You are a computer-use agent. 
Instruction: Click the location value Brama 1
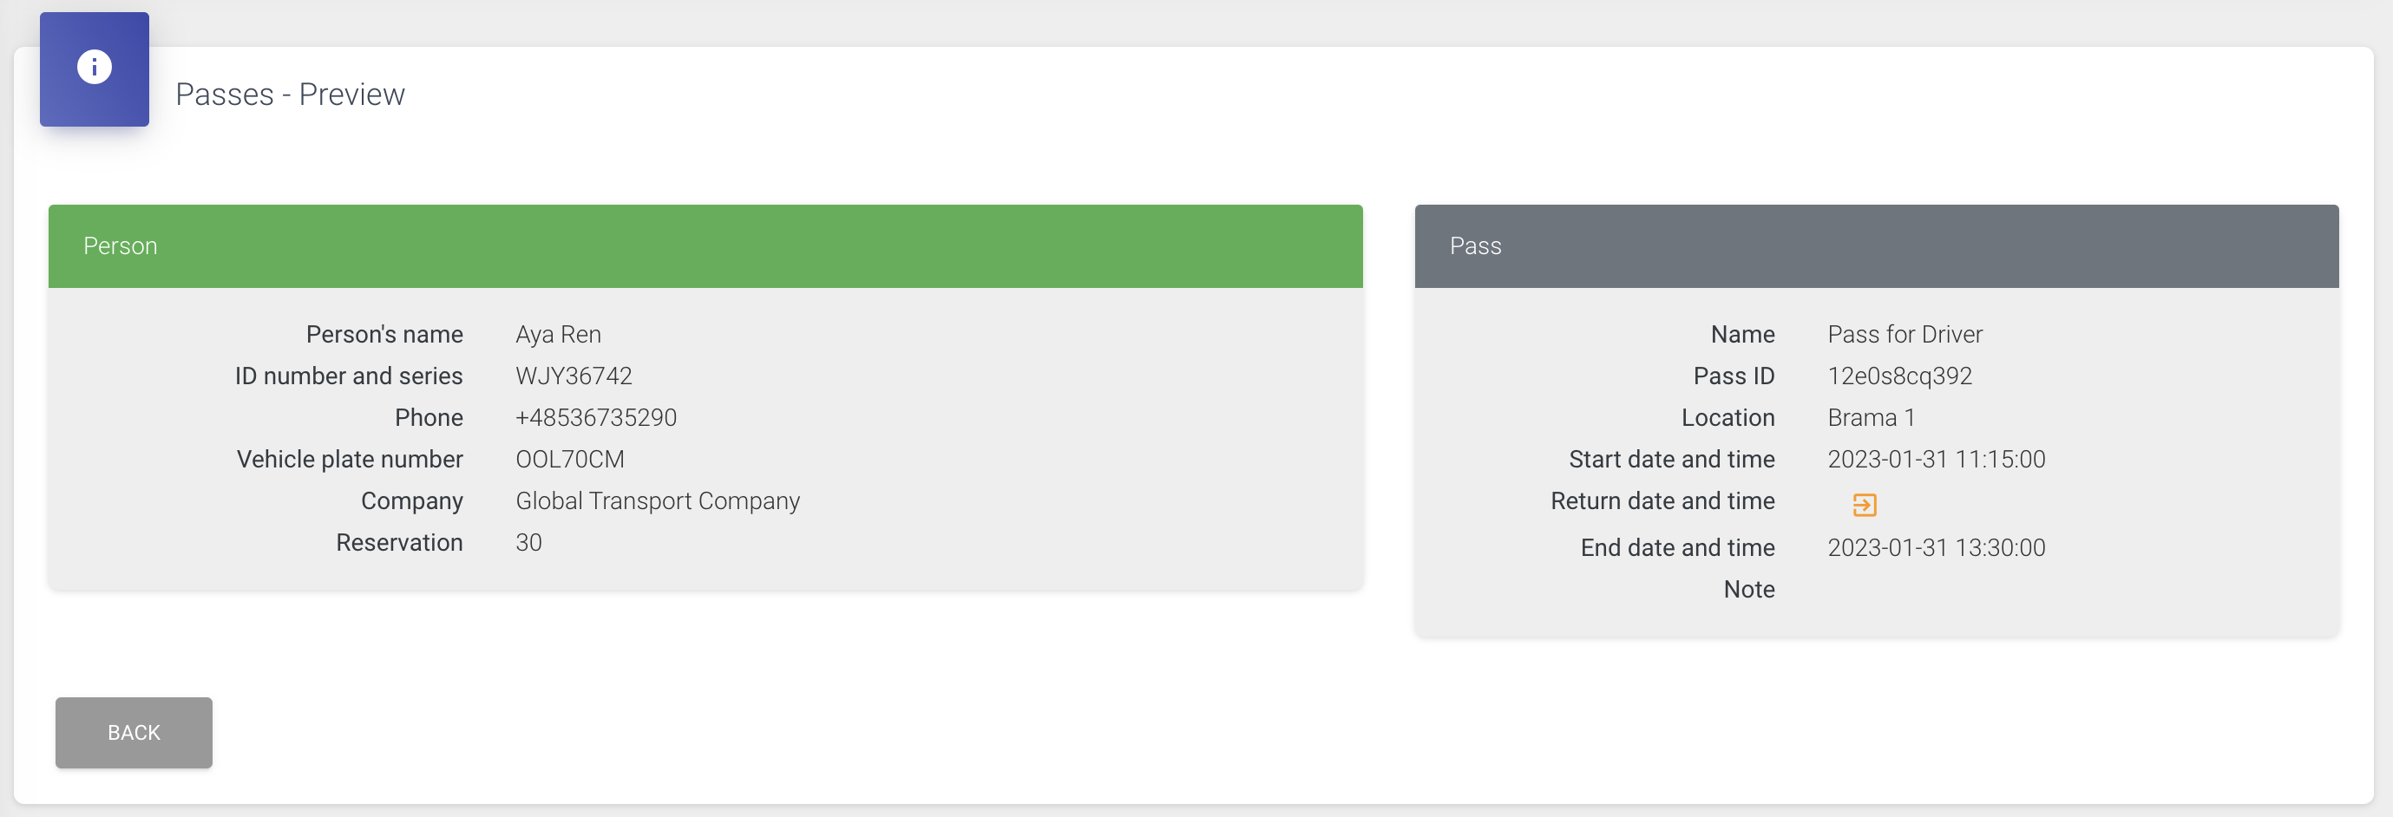pos(1870,418)
